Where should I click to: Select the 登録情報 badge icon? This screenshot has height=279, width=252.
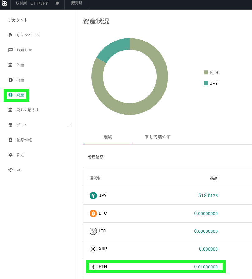click(11, 140)
